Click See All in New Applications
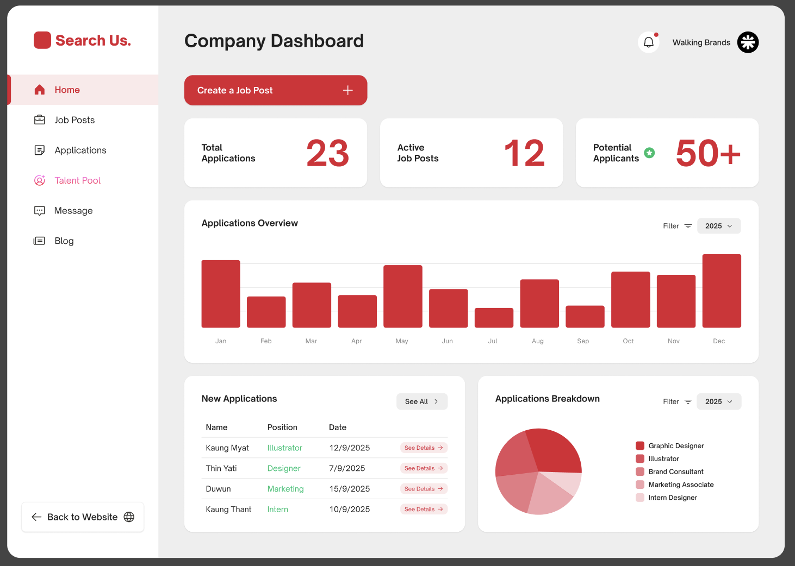 tap(421, 401)
